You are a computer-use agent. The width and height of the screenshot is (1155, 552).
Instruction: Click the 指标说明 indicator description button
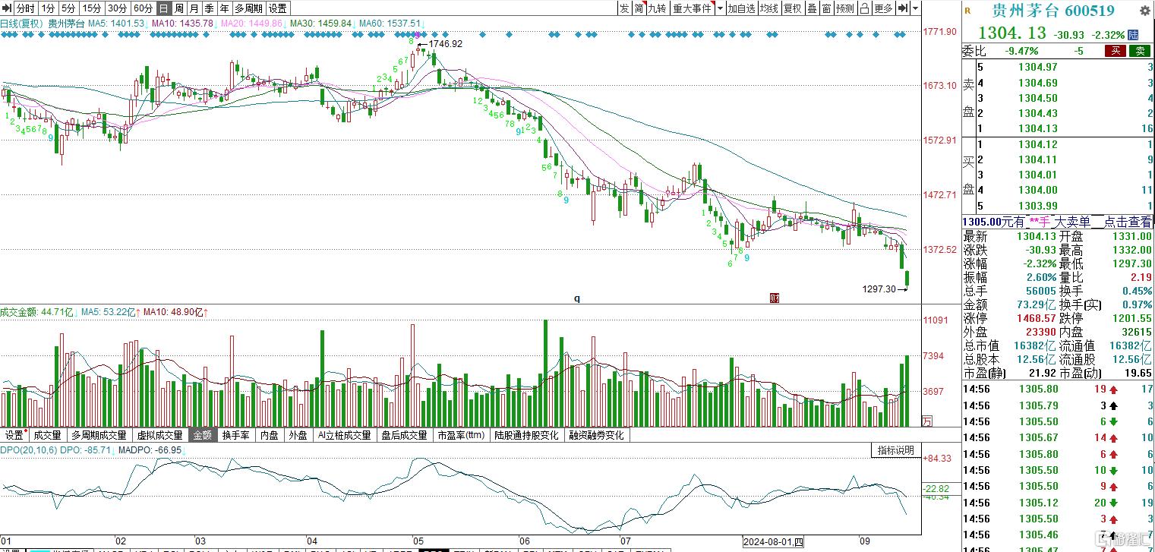896,450
